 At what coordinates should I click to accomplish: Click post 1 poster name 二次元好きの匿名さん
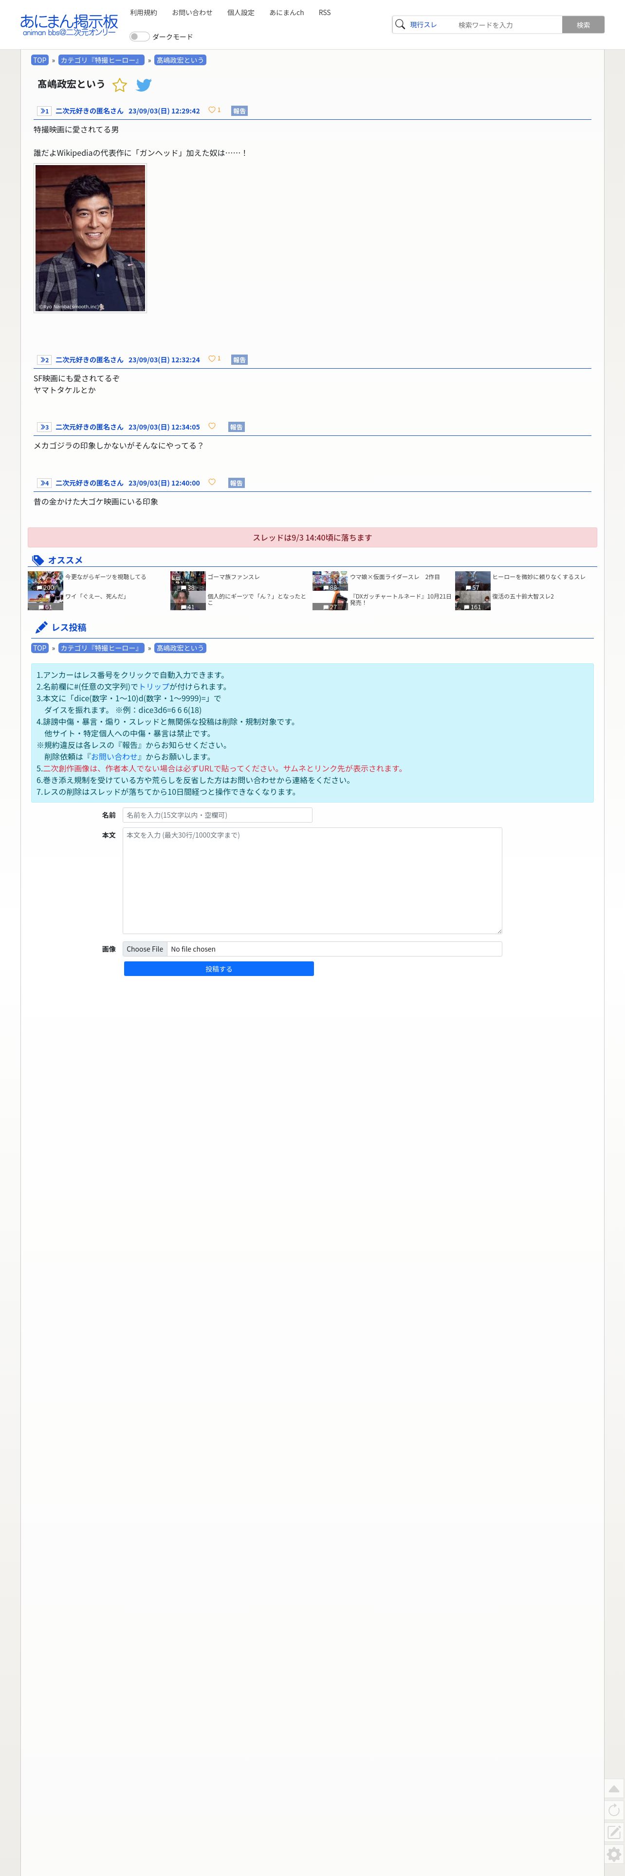tap(90, 111)
